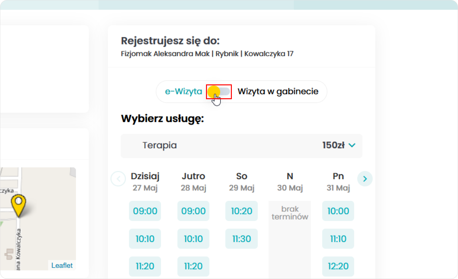This screenshot has width=458, height=279.
Task: Toggle the e-Wizyta / gabinet visit switch
Action: coord(219,92)
